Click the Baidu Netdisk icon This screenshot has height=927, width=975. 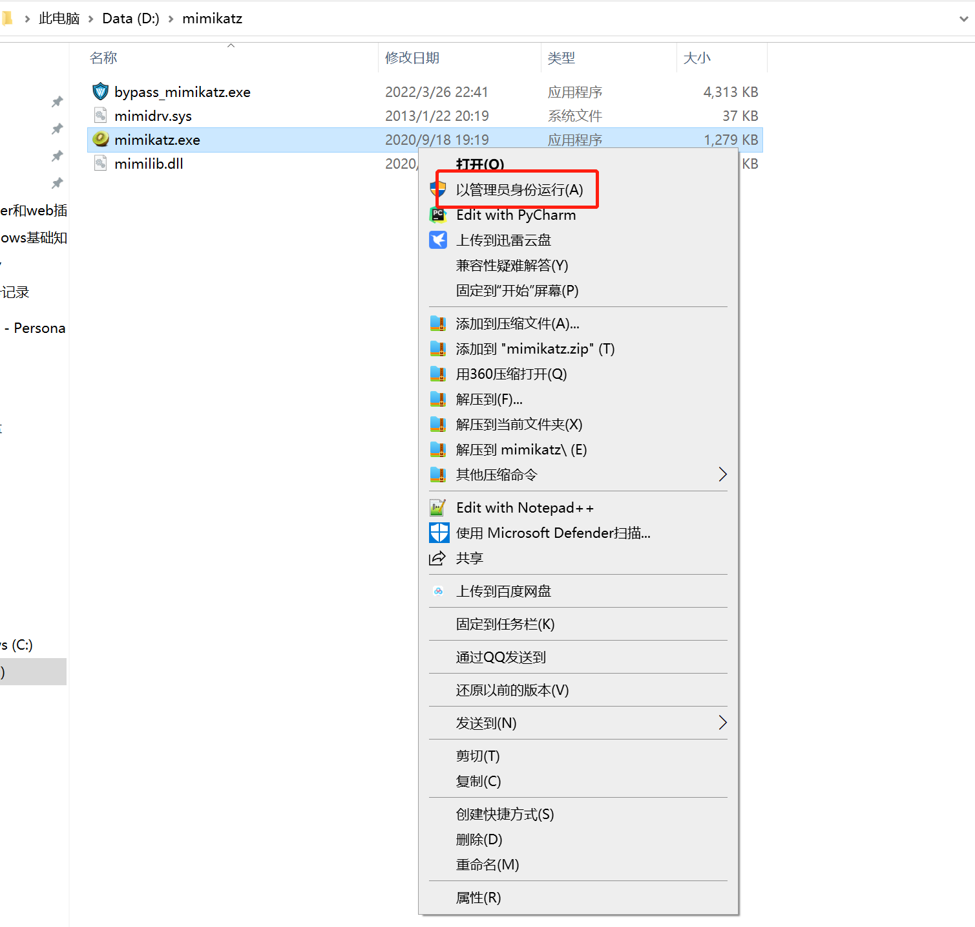(x=438, y=591)
